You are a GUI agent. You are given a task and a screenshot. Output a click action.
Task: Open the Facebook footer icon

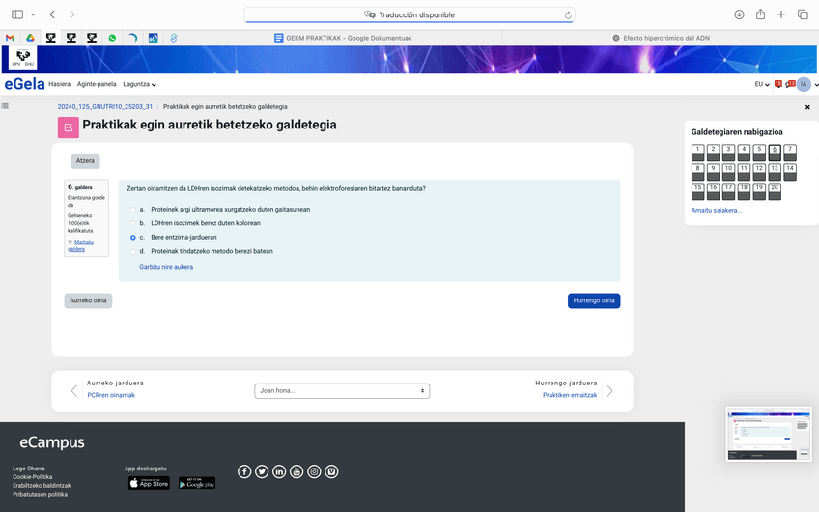(x=244, y=471)
